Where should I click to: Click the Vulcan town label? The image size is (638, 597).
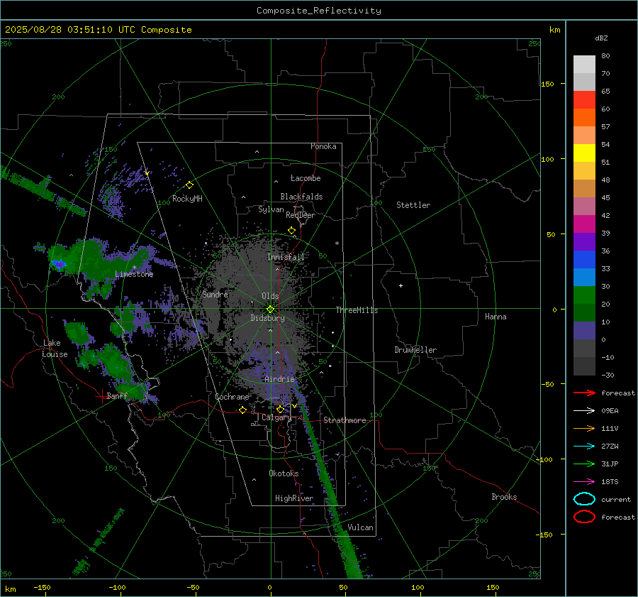click(361, 527)
